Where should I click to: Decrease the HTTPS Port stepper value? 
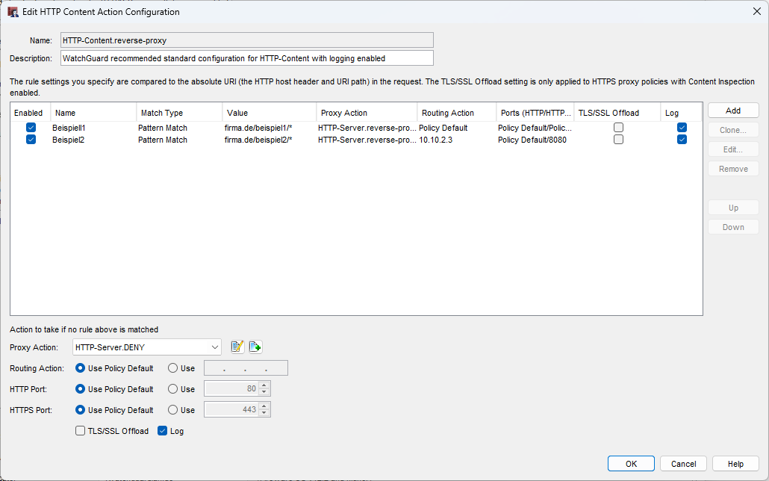tap(264, 413)
